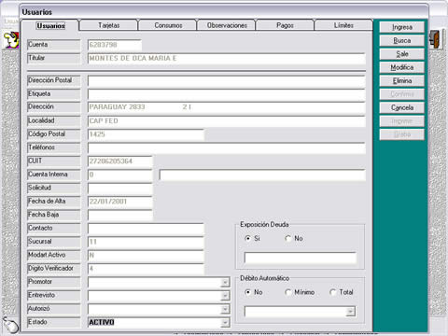
Task: Open the Estado dropdown showing ACTIVO
Action: (225, 323)
